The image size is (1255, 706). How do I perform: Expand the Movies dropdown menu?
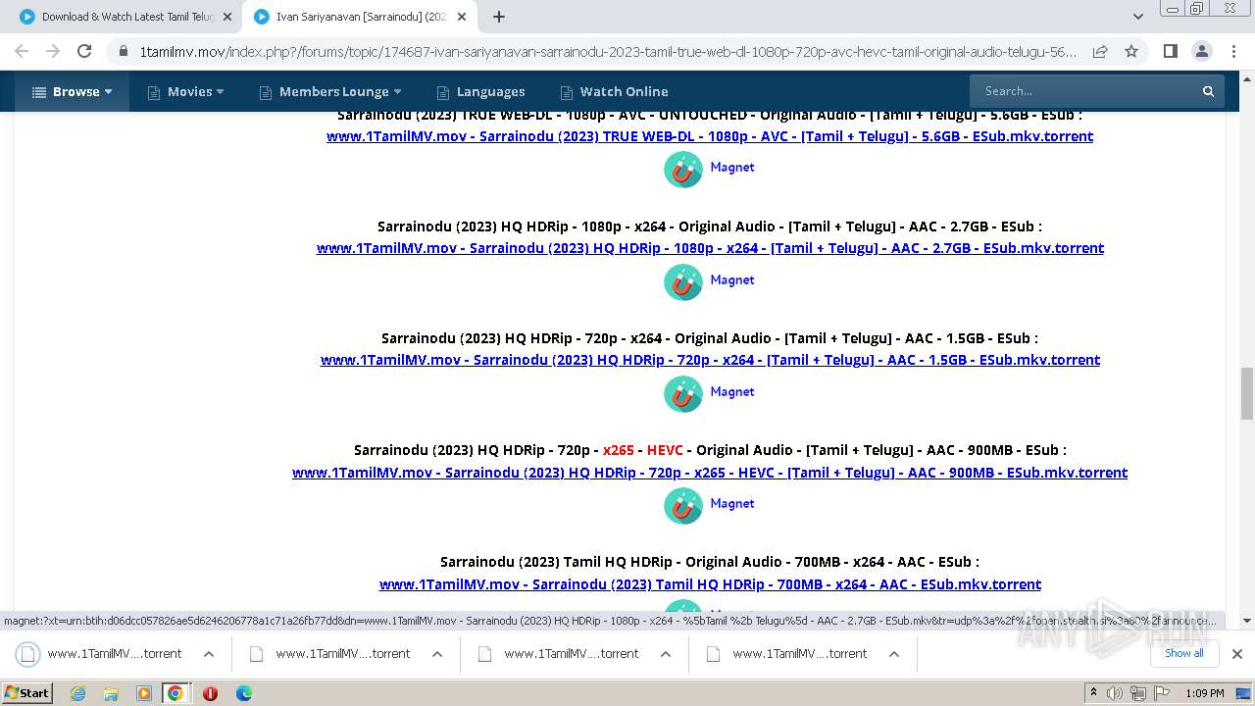point(185,91)
